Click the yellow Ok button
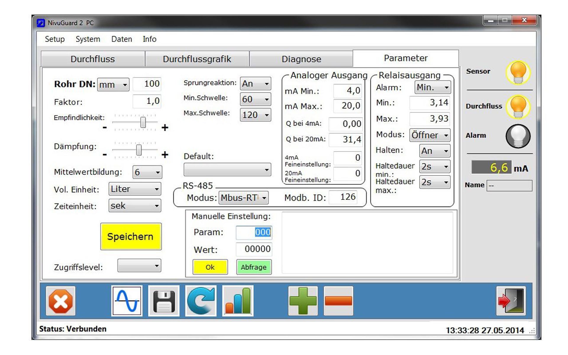568x355 pixels. click(210, 267)
